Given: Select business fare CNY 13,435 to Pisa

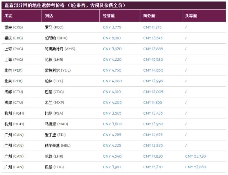Looking at the screenshot, I should coord(153,113).
